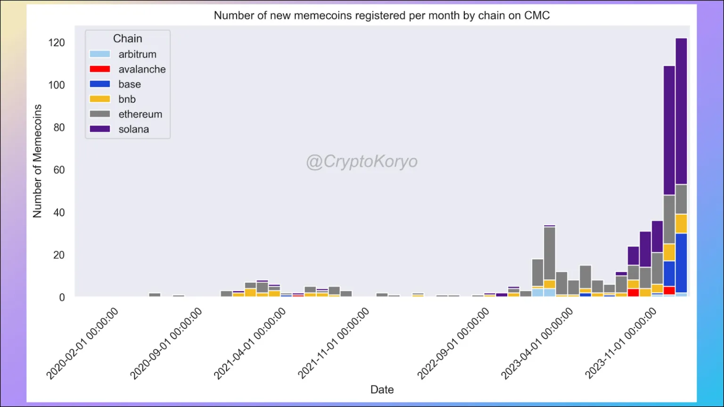
Task: Click the 2023-11-01 date axis label
Action: (621, 343)
